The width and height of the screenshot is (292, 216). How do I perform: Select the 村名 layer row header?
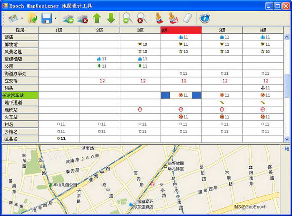(20, 124)
